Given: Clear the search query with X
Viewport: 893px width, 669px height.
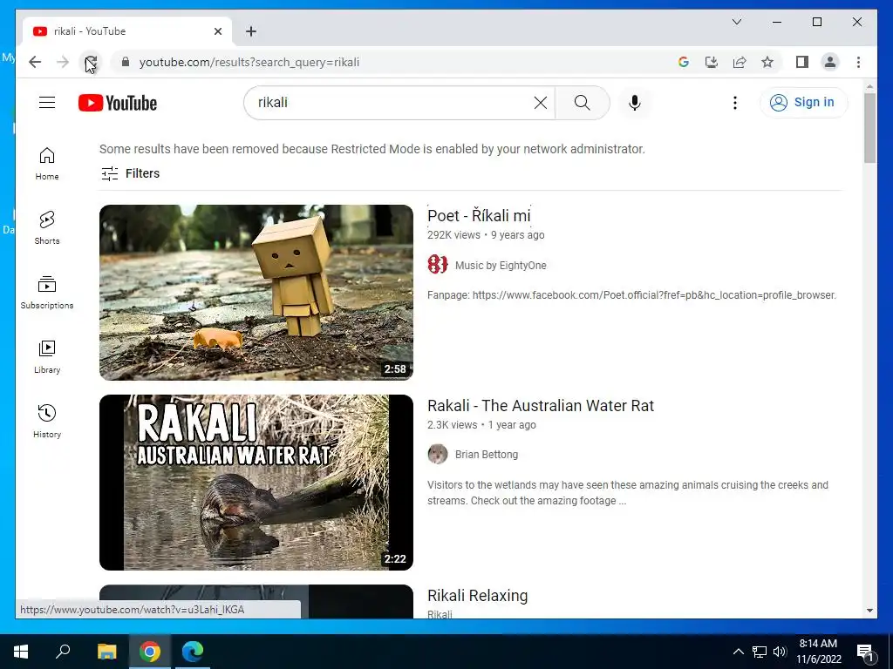Looking at the screenshot, I should [541, 103].
